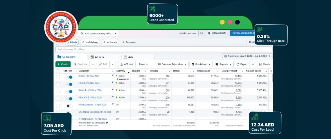Click the refresh icon beside Discard drafts
331x139 pixels.
(202, 33)
